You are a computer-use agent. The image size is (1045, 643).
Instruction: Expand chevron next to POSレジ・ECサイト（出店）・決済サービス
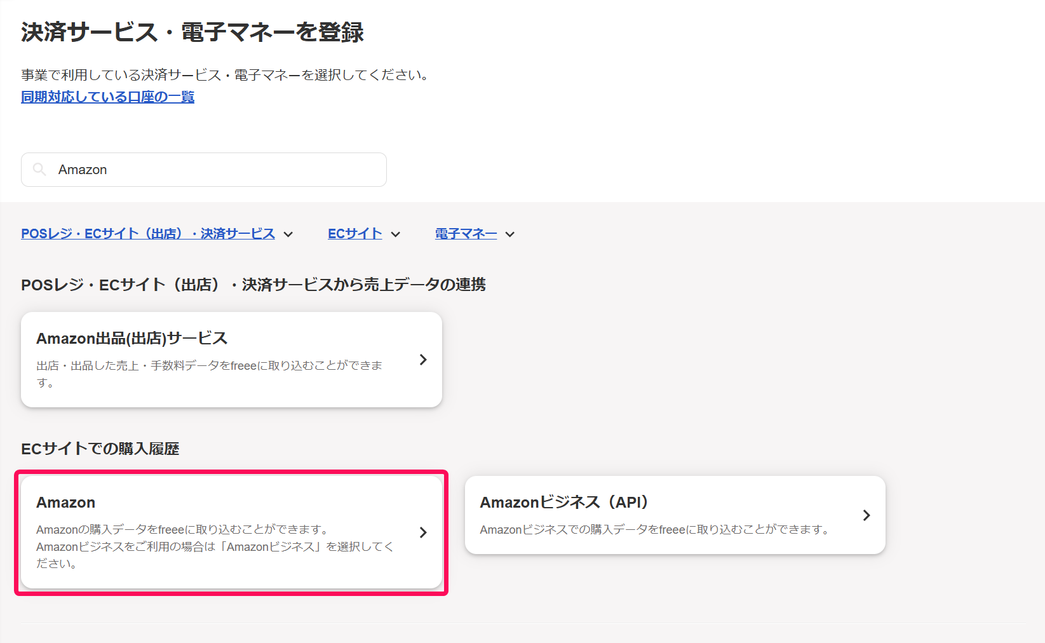288,234
